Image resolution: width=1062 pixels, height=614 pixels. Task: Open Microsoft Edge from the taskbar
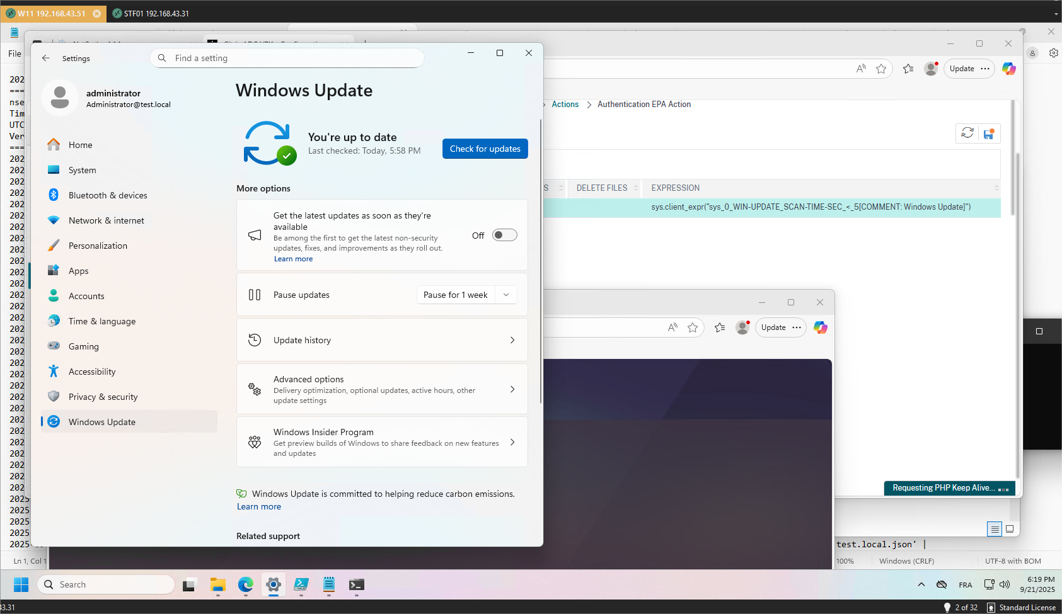pyautogui.click(x=245, y=585)
